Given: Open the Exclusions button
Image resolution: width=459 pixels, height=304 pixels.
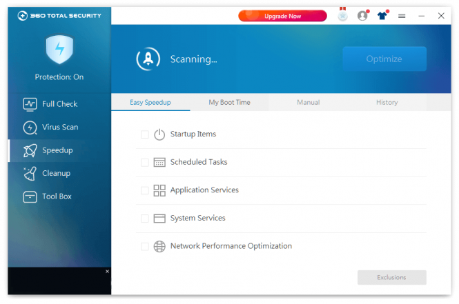Looking at the screenshot, I should 391,277.
